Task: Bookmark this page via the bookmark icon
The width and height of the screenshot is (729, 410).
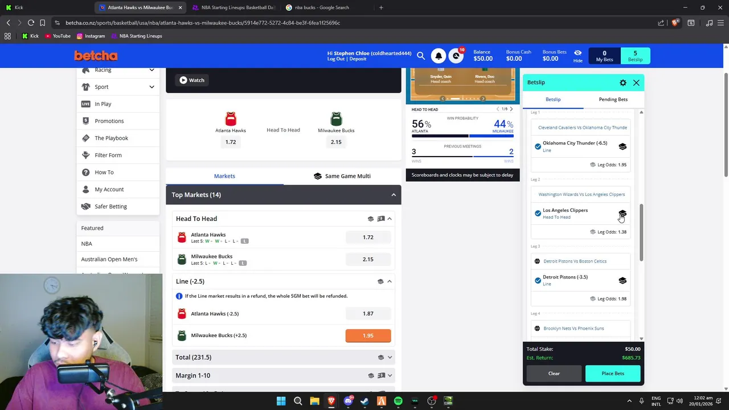Action: click(42, 23)
